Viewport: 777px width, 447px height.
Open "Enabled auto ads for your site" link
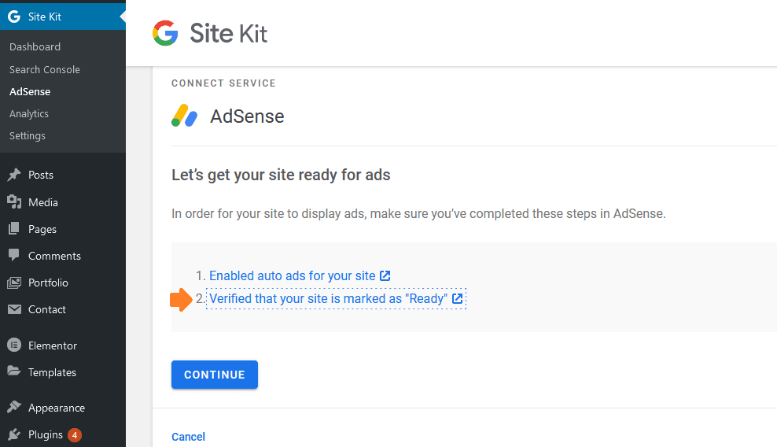[x=293, y=276]
